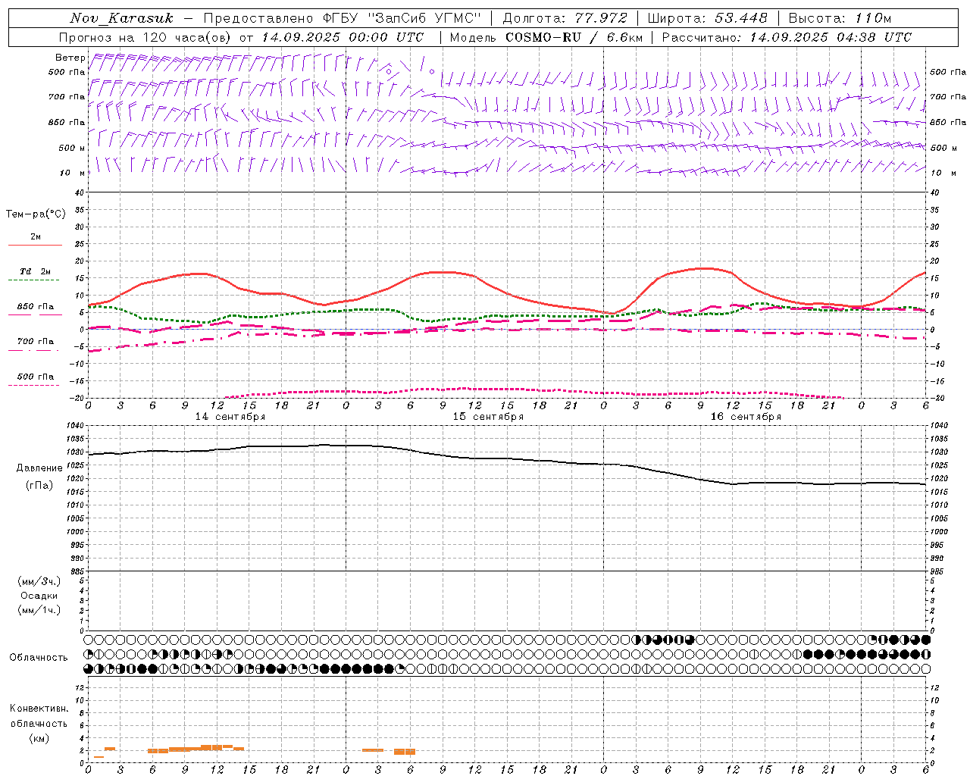Click the solid red 2м legend line

(x=35, y=245)
